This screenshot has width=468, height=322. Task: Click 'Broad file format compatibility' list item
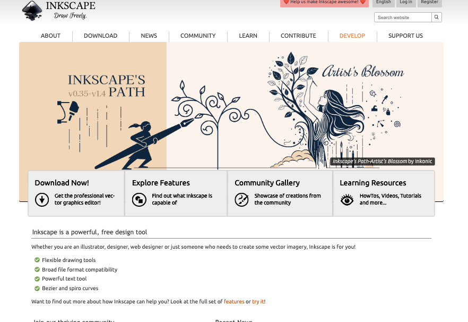click(x=80, y=270)
